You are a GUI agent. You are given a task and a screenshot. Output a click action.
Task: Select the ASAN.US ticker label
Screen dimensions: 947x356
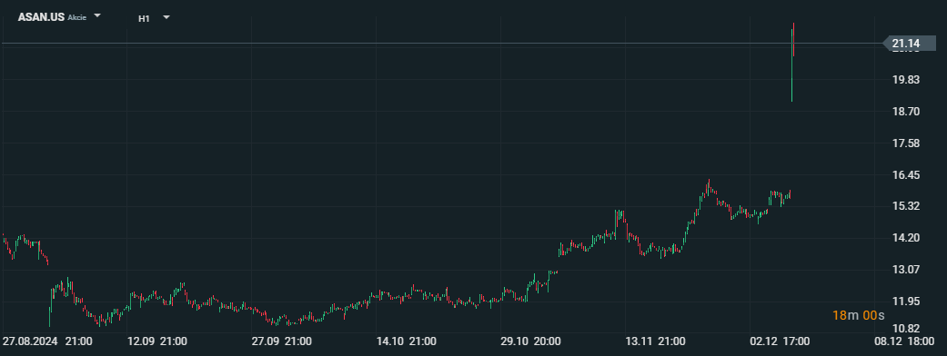[41, 17]
